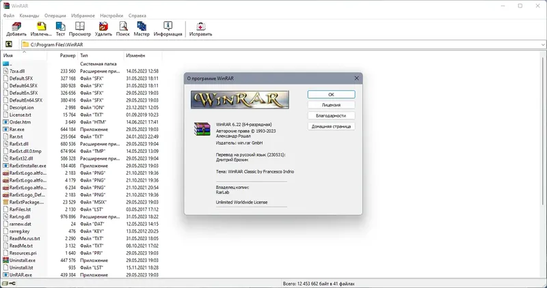Image resolution: width=547 pixels, height=288 pixels.
Task: Select the Rar.txt file name
Action: pyautogui.click(x=16, y=136)
